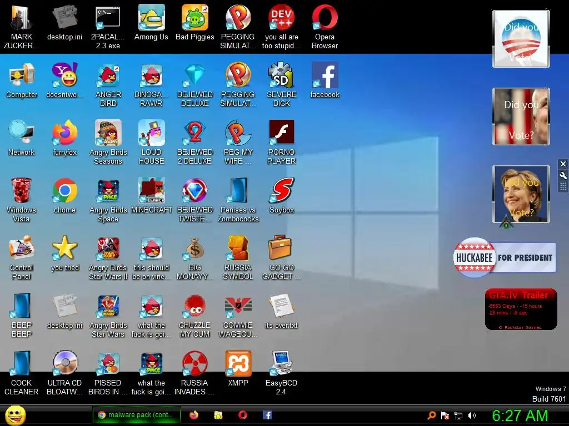Launch the XMPP shortcut
The height and width of the screenshot is (426, 569).
pyautogui.click(x=238, y=369)
